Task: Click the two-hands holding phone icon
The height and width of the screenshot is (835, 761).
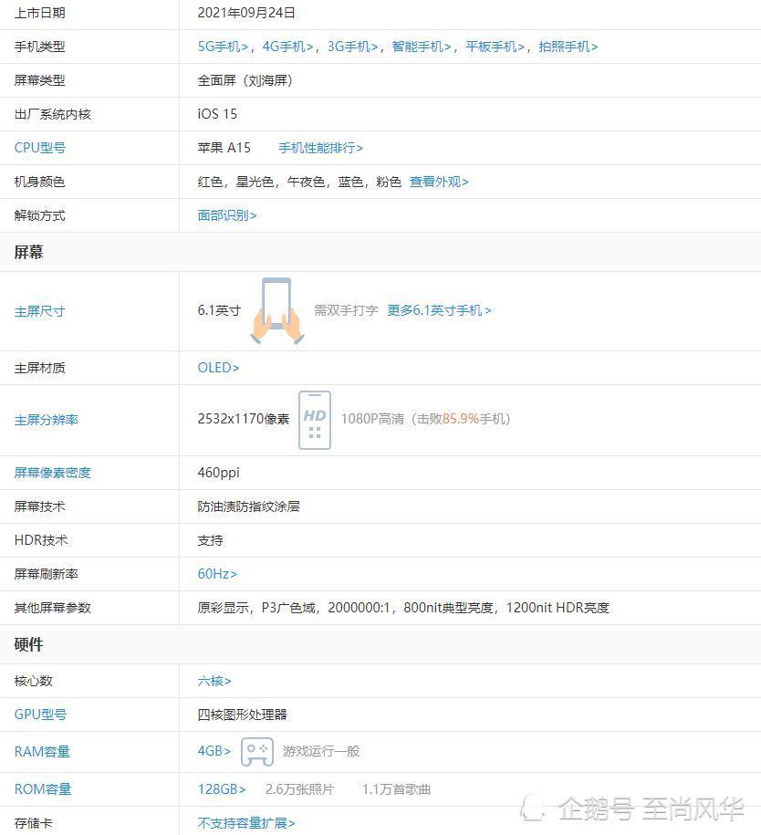Action: point(276,311)
